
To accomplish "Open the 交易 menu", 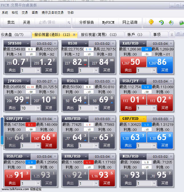I will point(25,13).
